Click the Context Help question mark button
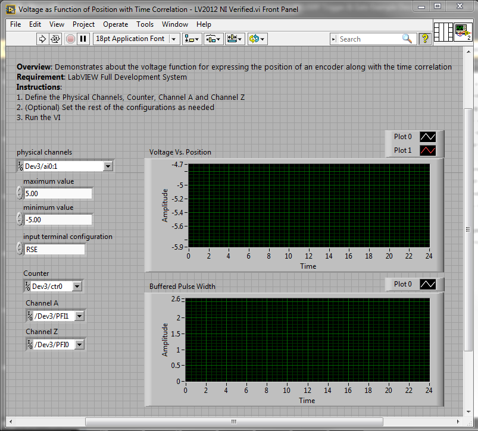Screen dimensions: 478x431 424,39
